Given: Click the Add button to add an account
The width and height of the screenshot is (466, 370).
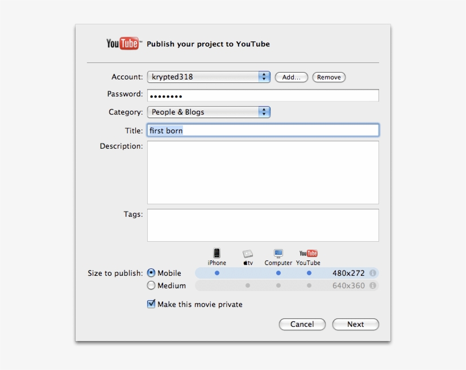Looking at the screenshot, I should point(291,77).
